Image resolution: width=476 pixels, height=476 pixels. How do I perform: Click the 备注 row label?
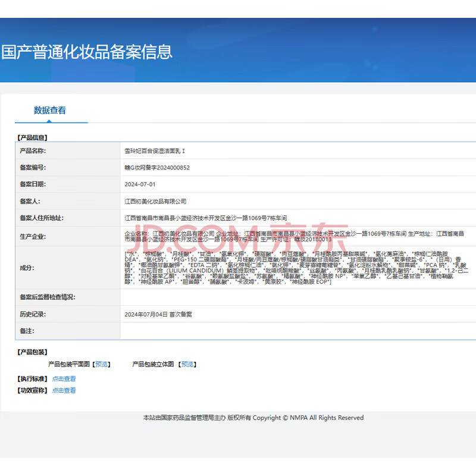(29, 330)
